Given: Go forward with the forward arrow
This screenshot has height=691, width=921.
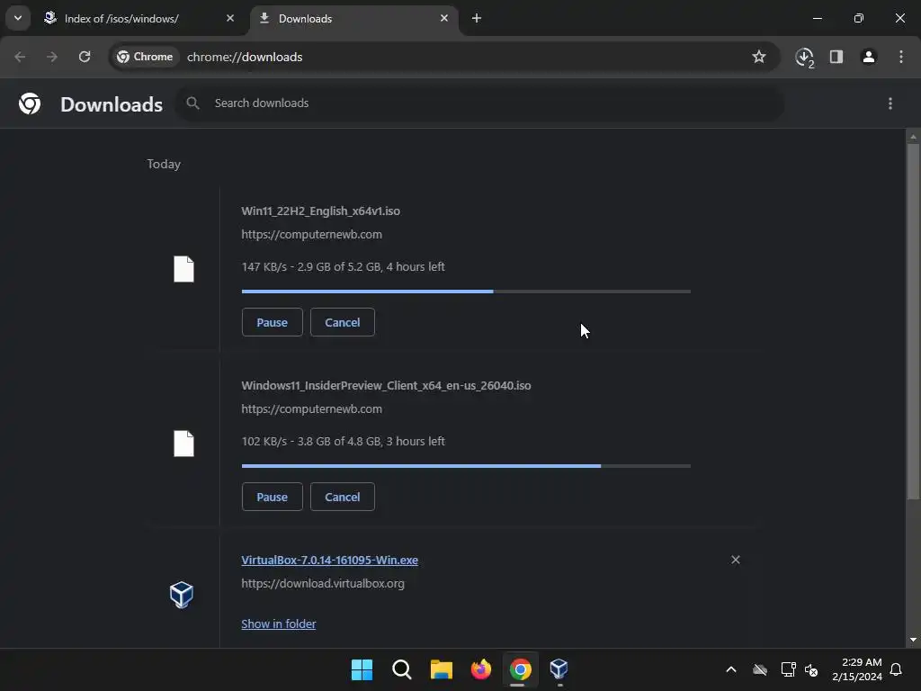Looking at the screenshot, I should tap(52, 57).
